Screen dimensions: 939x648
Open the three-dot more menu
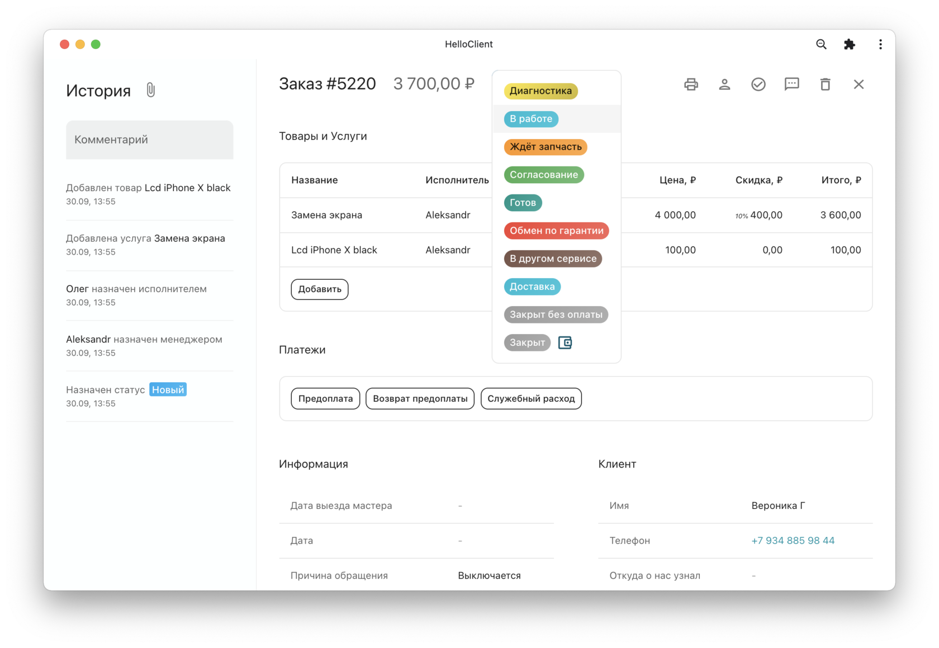coord(880,44)
